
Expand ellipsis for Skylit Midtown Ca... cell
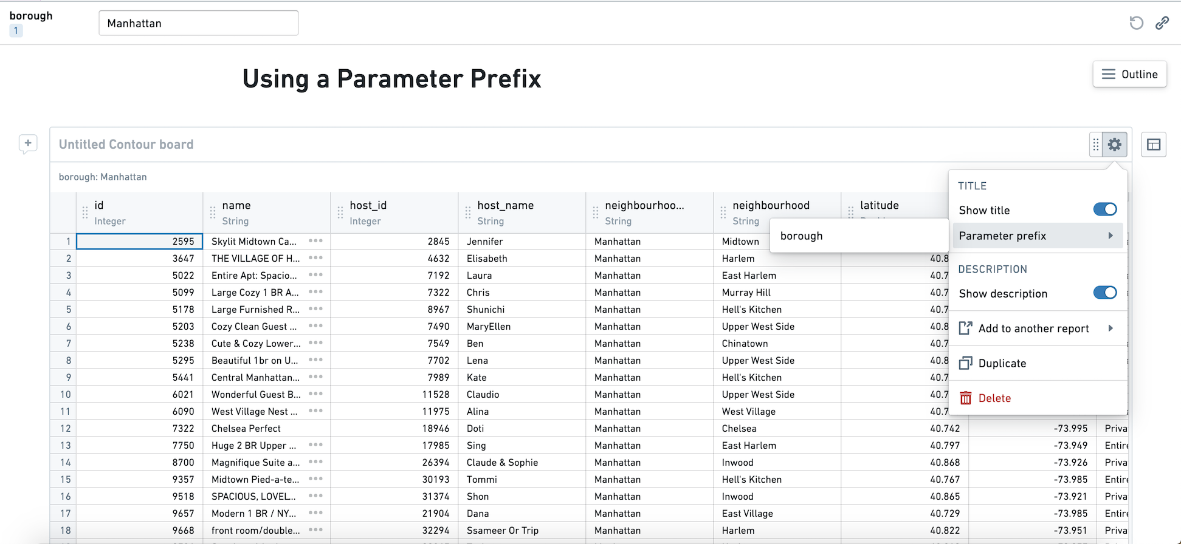315,241
